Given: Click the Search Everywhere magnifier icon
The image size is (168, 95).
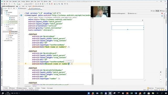Looking at the screenshot, I should tap(67, 4).
